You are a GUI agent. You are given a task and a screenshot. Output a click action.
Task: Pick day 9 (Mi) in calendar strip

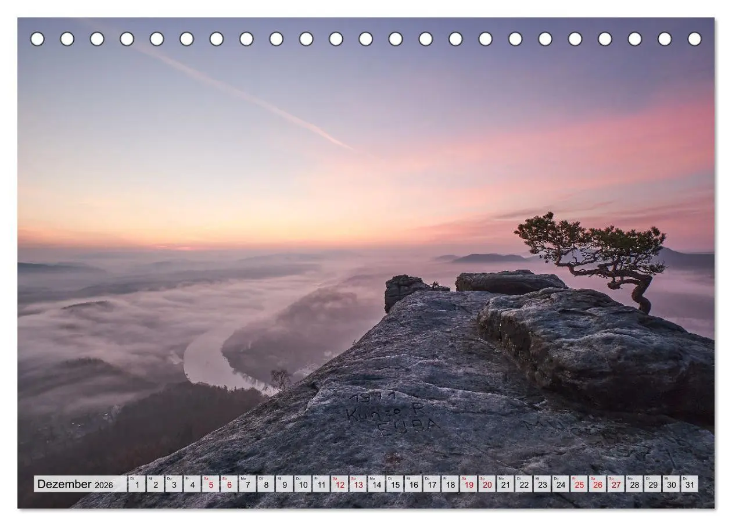click(284, 484)
